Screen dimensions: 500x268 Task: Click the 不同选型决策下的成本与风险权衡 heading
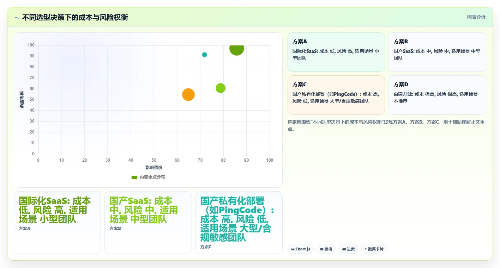(75, 17)
